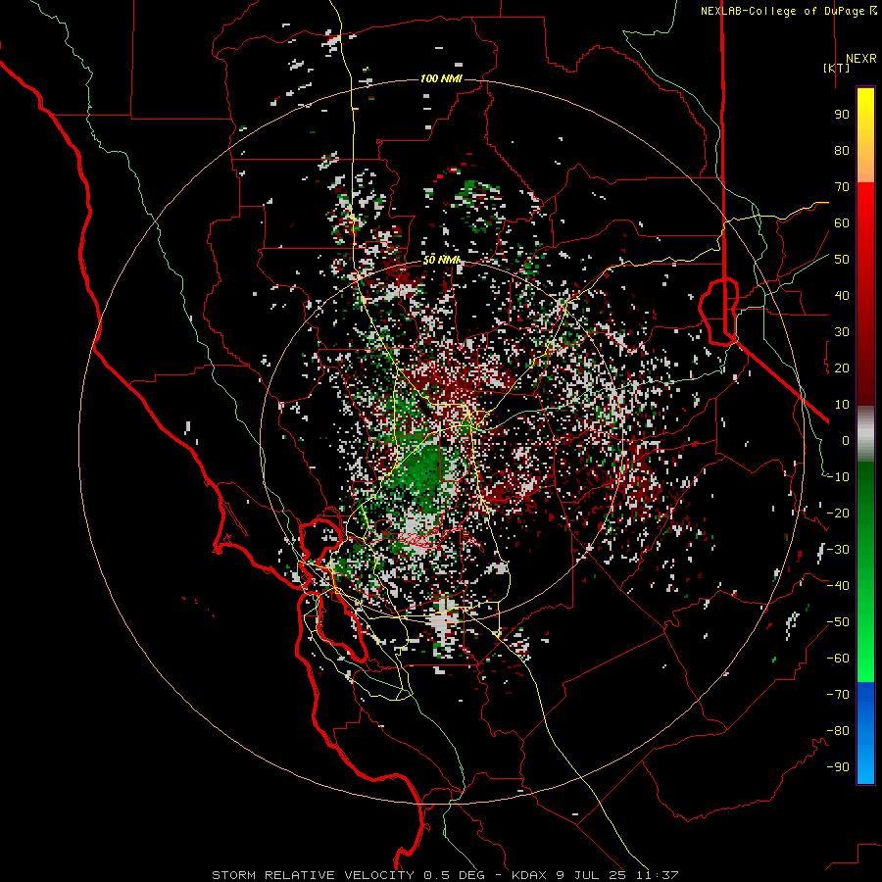Click the [KT] units label
The image size is (882, 882).
coord(836,68)
